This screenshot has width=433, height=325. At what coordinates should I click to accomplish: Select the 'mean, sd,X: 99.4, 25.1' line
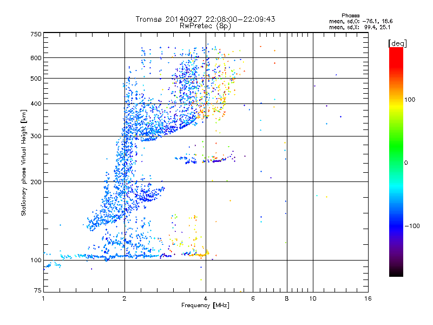[359, 27]
